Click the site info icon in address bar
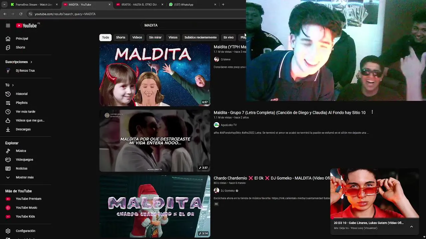Viewport: 426px width, 239px height. [30, 14]
